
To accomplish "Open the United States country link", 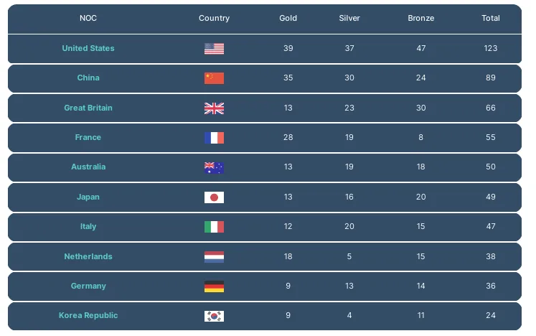I will tap(88, 49).
